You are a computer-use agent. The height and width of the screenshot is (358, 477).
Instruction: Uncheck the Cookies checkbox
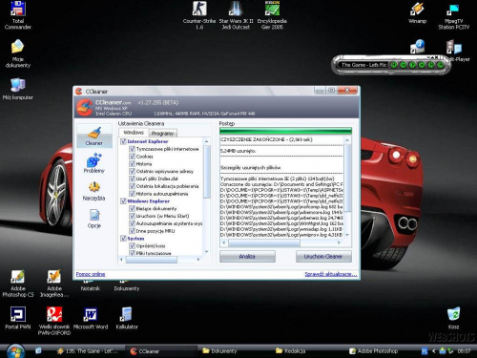point(132,157)
